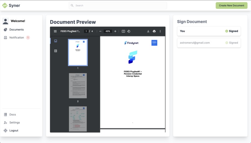Image resolution: width=251 pixels, height=143 pixels.
Task: Click the Sign Document heading
Action: (192, 22)
